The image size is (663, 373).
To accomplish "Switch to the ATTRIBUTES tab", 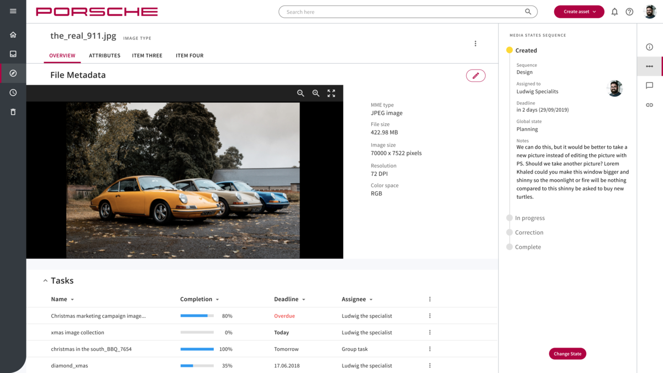I will tap(104, 55).
